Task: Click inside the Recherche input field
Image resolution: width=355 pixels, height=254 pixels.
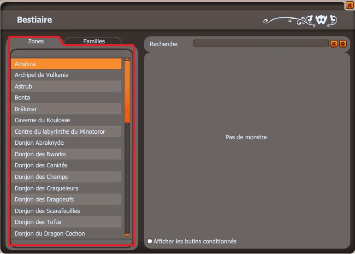Action: click(x=261, y=43)
